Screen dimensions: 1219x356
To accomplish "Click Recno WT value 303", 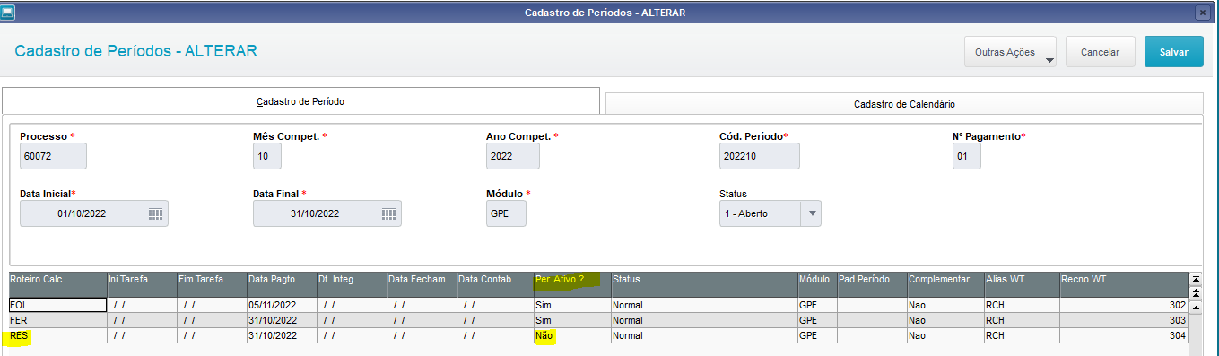I will [x=1124, y=320].
